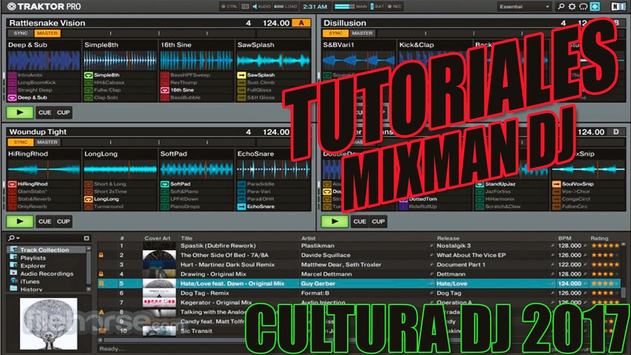Click CUE on deck D
This screenshot has width=631, height=355.
pos(360,221)
